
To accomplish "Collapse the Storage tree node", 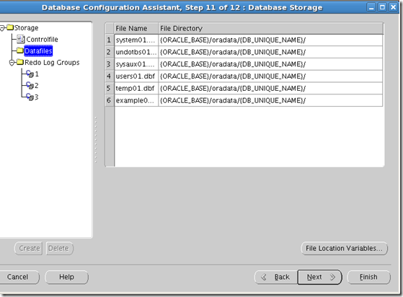I will tap(2, 27).
